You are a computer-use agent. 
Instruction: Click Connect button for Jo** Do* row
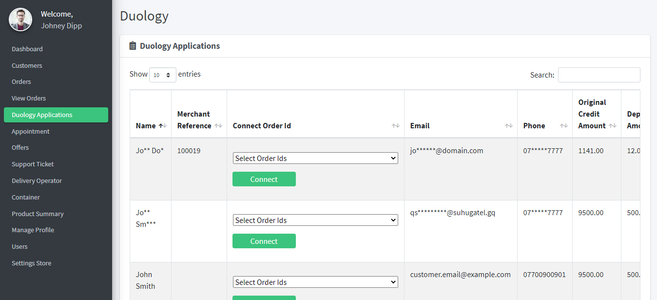click(264, 179)
